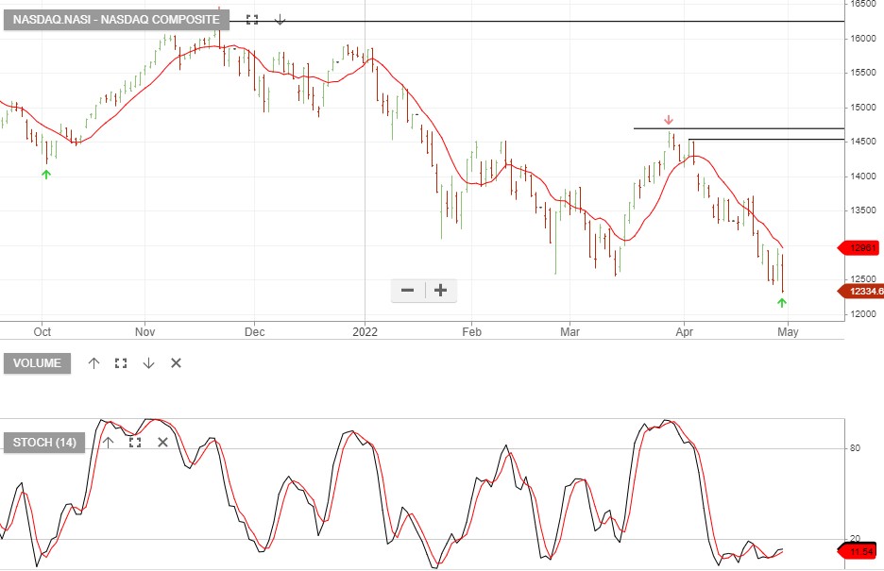This screenshot has width=884, height=571.
Task: Click the Oct label on time axis
Action: coord(42,332)
